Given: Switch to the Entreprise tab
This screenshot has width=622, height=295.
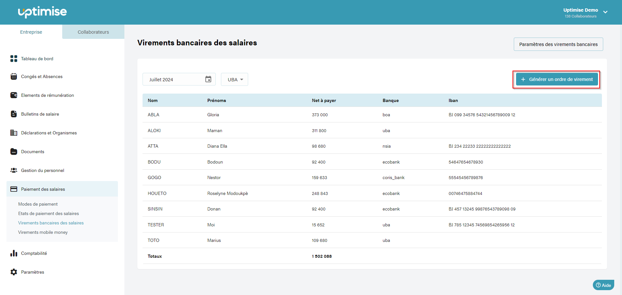Looking at the screenshot, I should [x=31, y=32].
